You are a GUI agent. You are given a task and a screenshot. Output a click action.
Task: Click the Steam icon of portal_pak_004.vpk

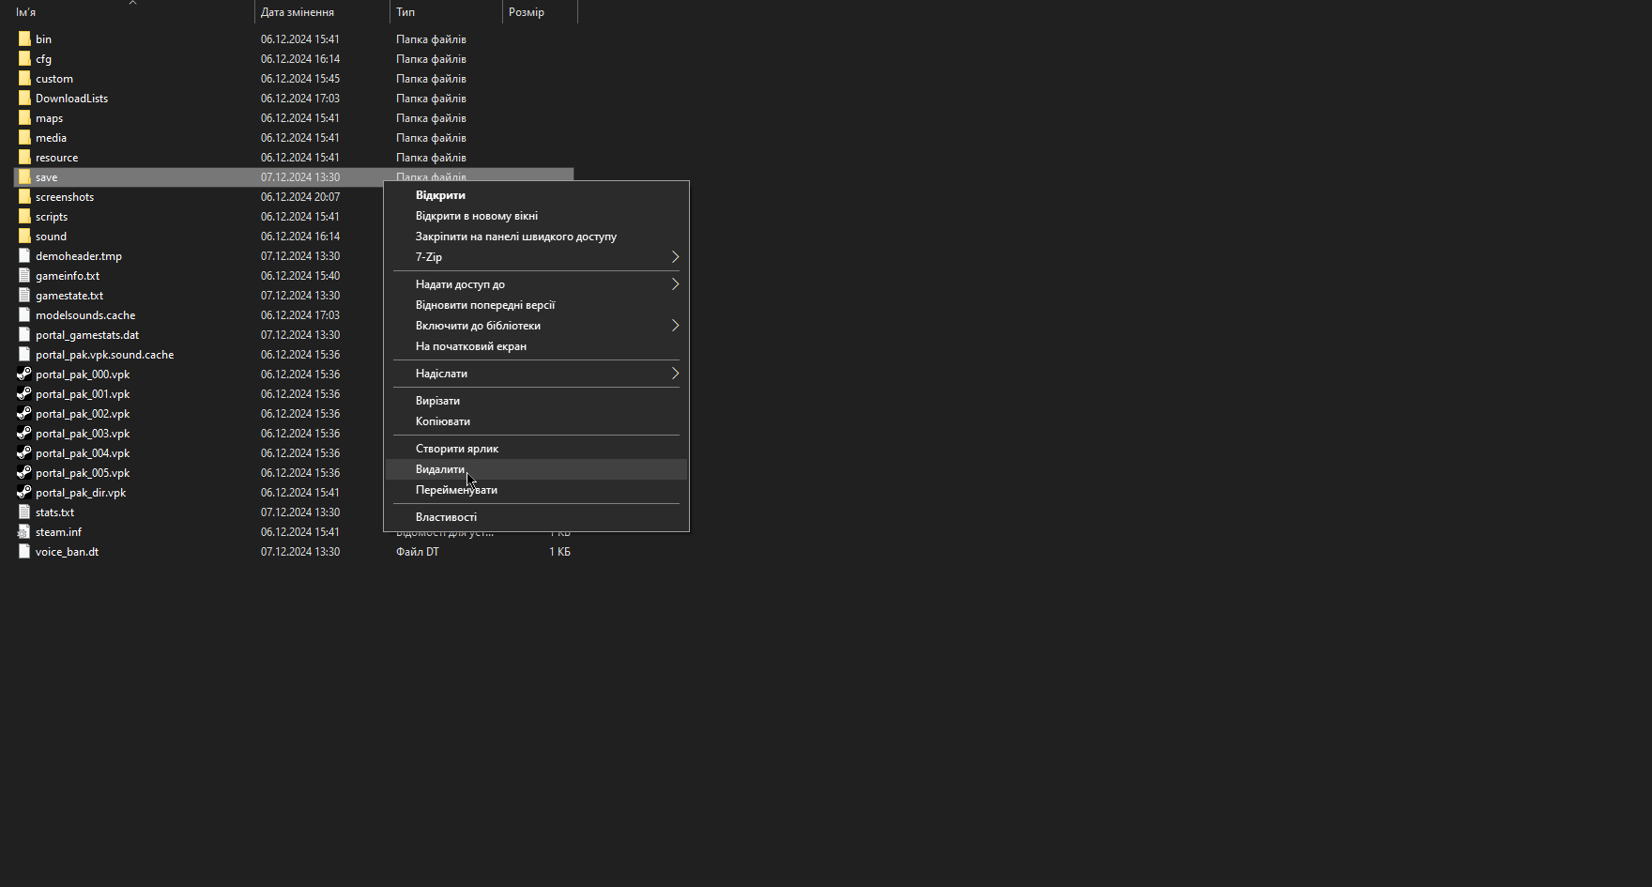click(x=24, y=453)
